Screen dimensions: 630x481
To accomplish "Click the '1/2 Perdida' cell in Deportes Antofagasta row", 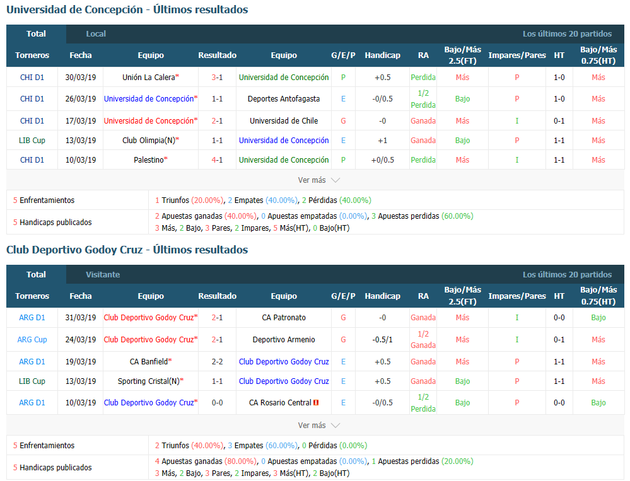I will tap(423, 99).
